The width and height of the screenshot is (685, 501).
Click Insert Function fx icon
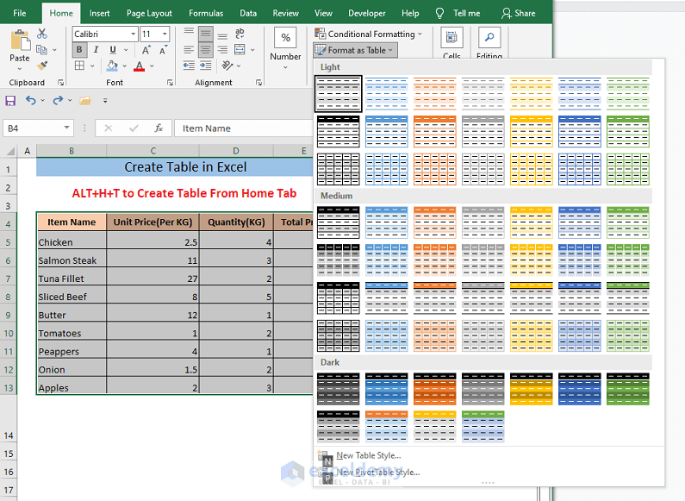pyautogui.click(x=159, y=128)
